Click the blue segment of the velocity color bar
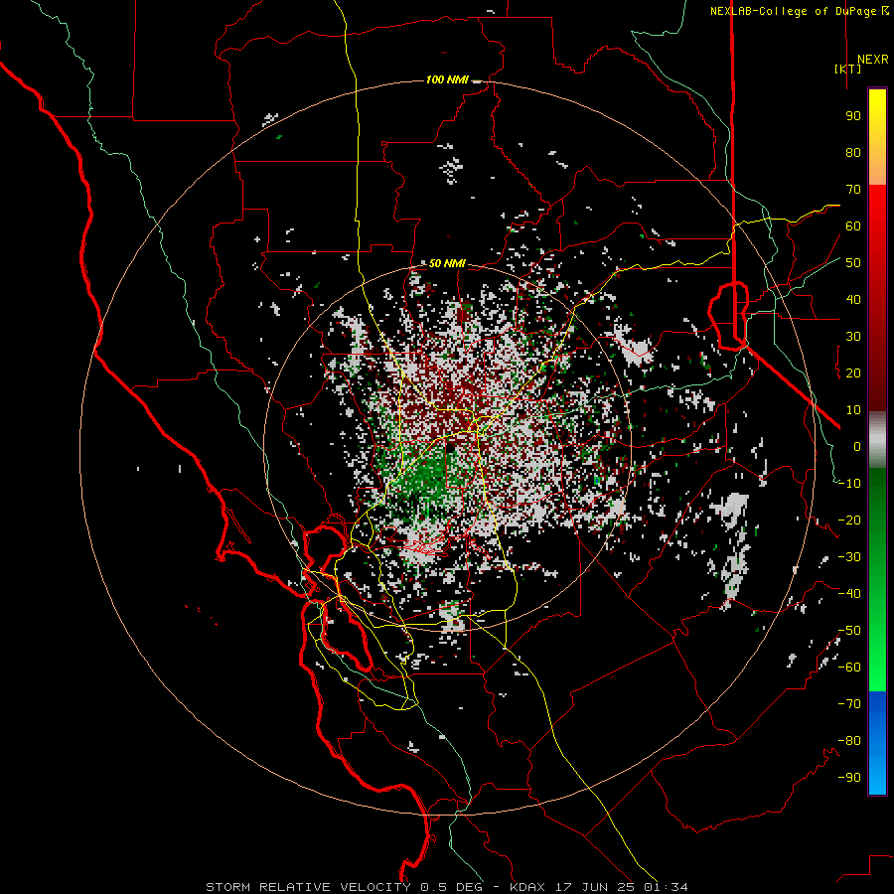This screenshot has width=894, height=894. point(877,743)
